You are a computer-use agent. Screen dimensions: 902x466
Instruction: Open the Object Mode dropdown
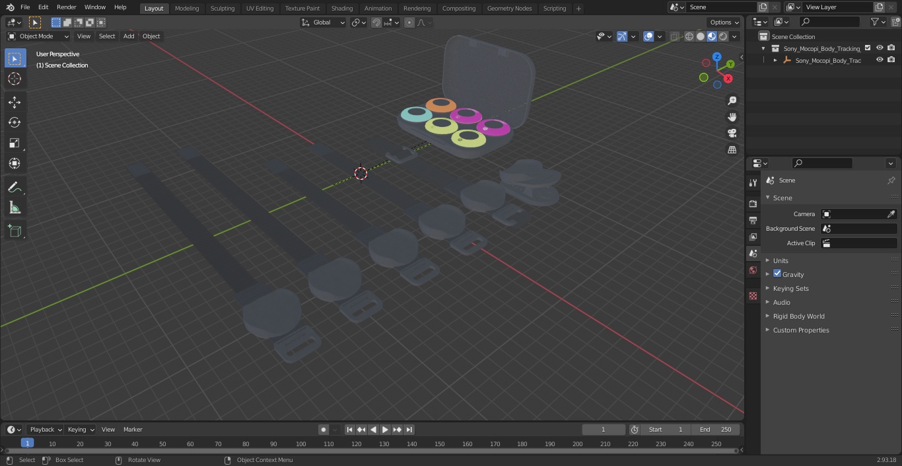click(38, 36)
